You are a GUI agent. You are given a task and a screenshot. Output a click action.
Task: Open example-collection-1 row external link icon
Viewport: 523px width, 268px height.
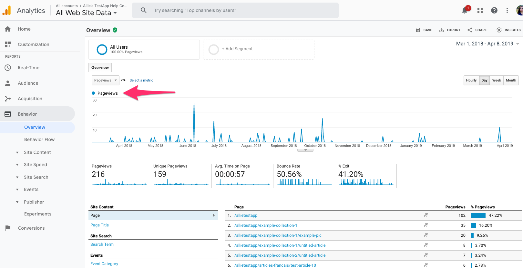(426, 225)
